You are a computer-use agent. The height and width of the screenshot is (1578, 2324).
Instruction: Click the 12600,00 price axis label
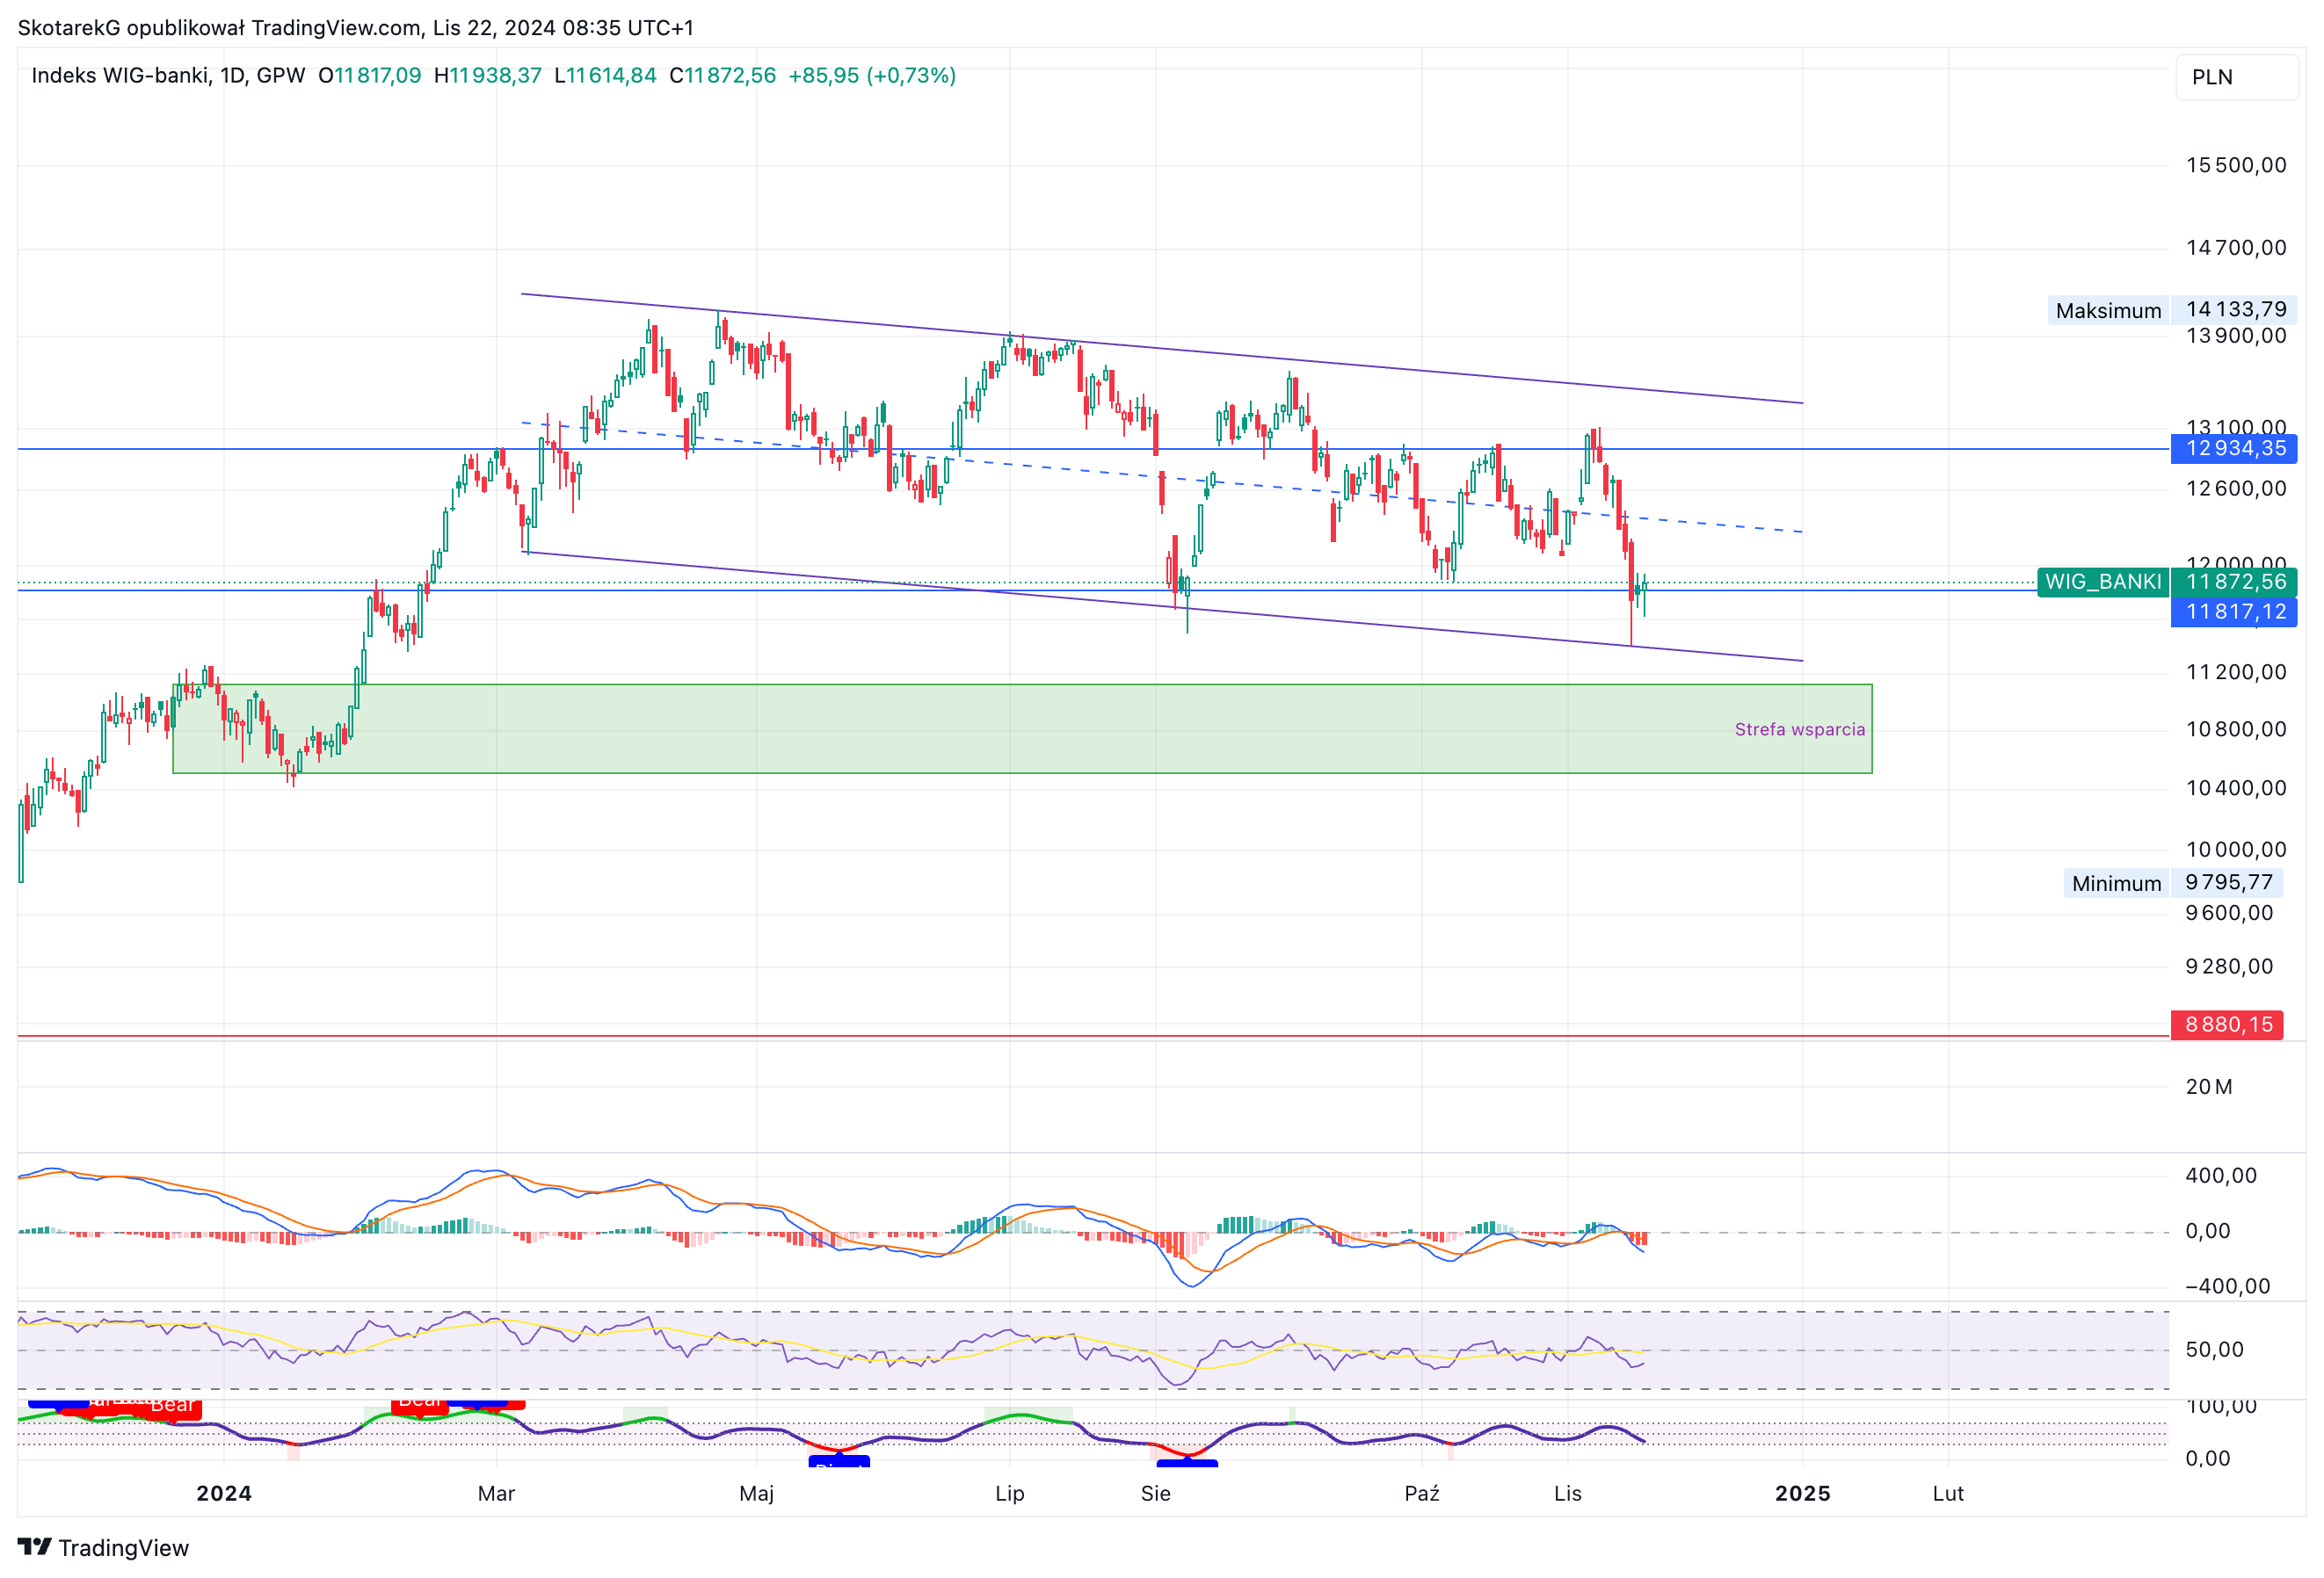pyautogui.click(x=2235, y=489)
